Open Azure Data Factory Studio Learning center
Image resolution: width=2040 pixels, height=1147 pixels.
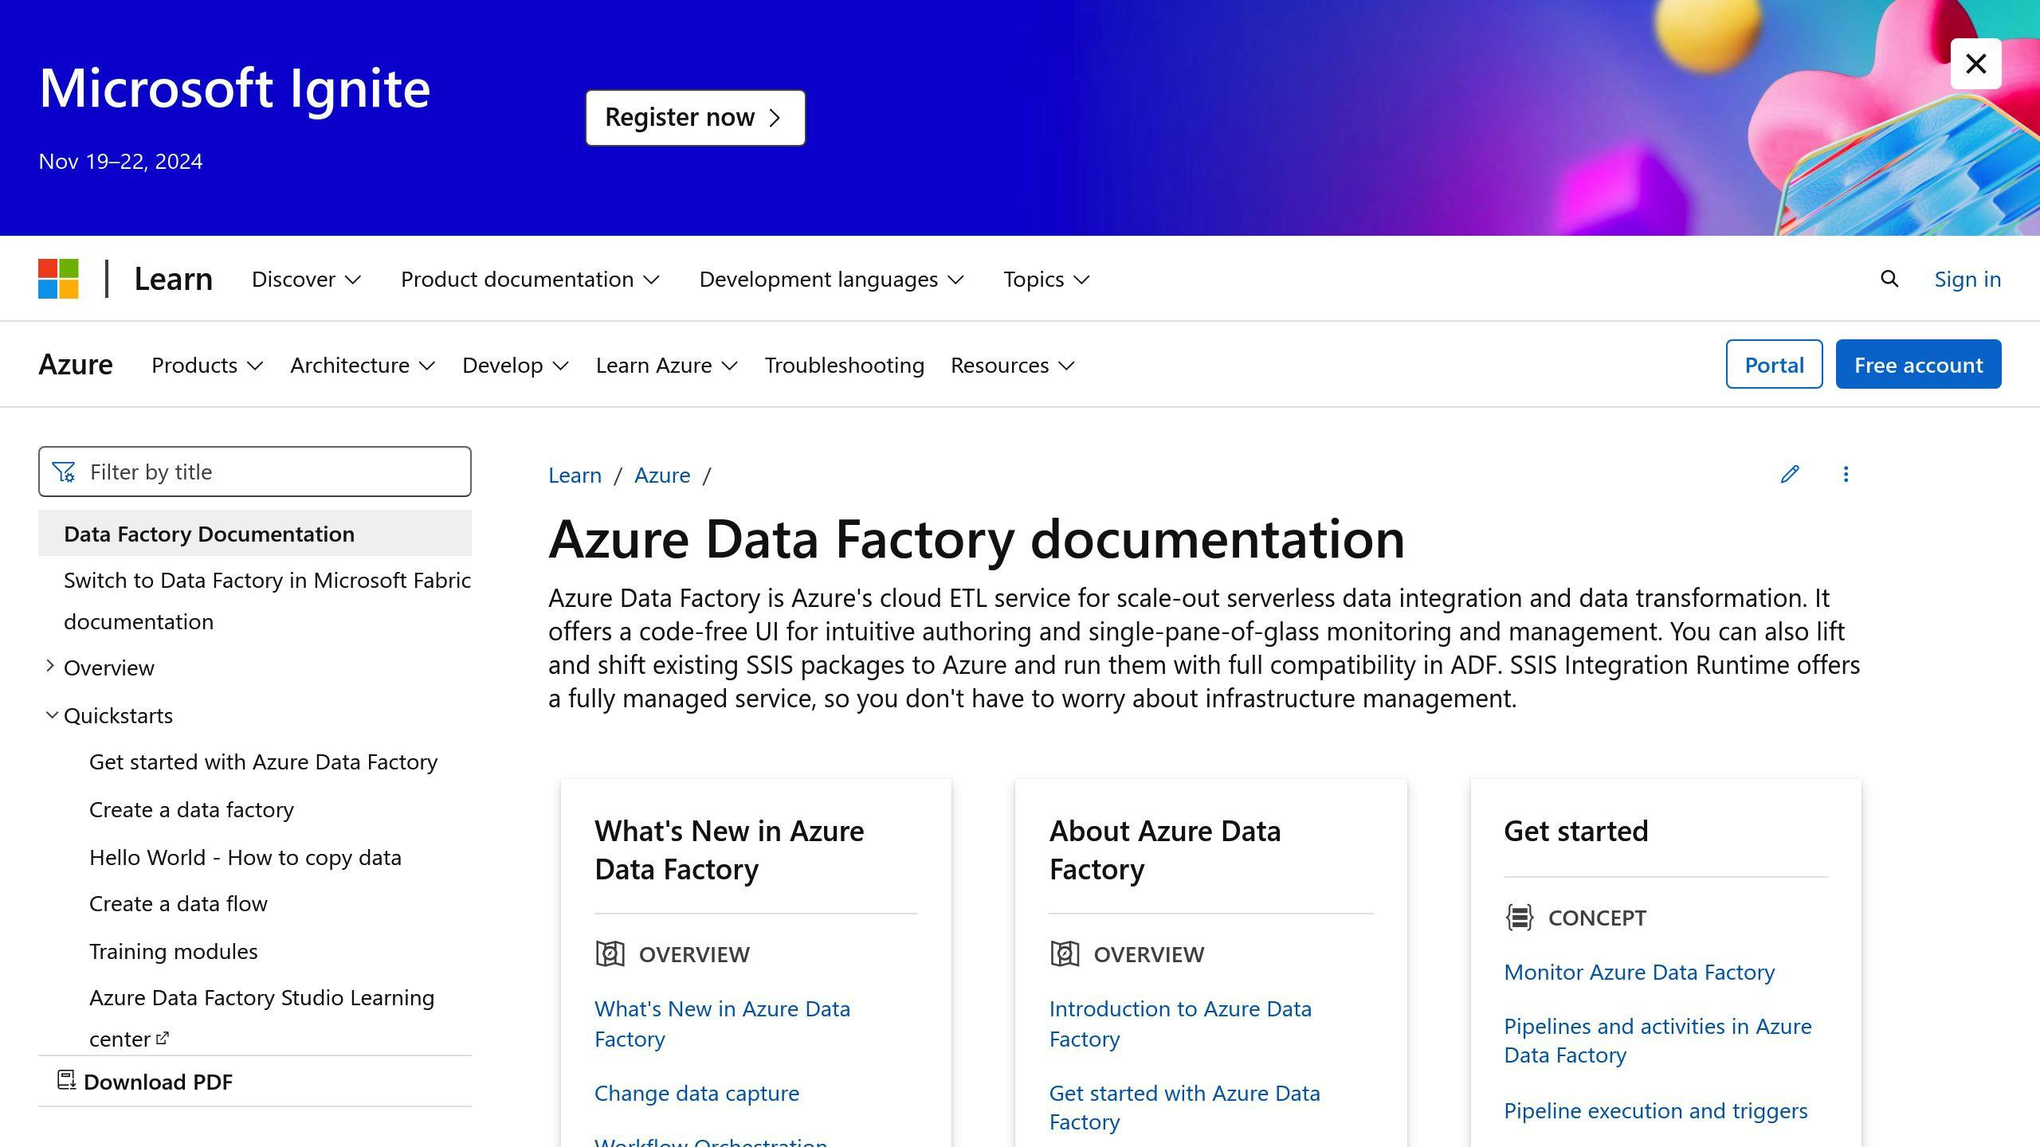click(261, 1018)
